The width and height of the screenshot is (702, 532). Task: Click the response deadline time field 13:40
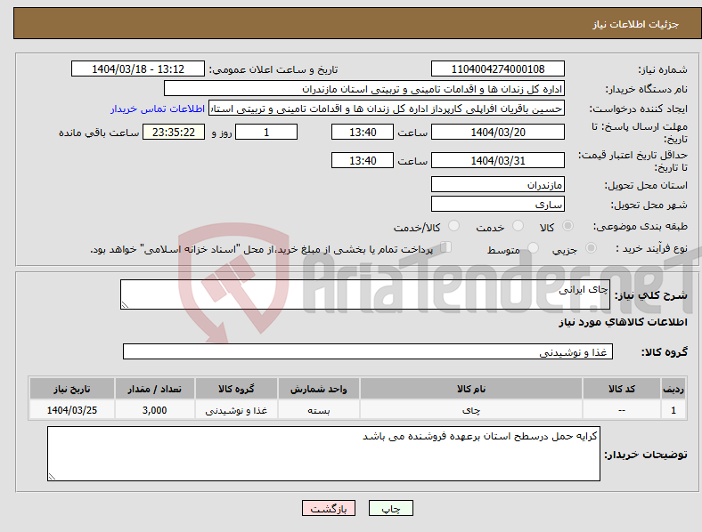click(x=363, y=132)
